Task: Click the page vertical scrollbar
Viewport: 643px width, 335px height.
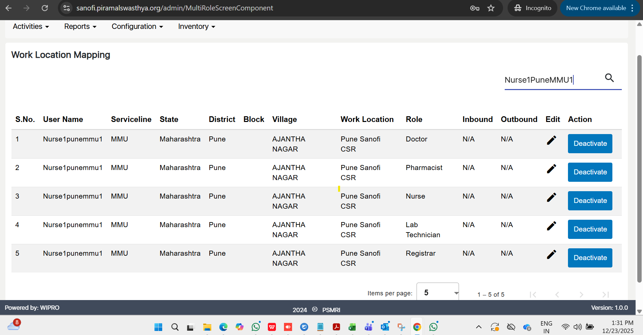Action: point(639,168)
